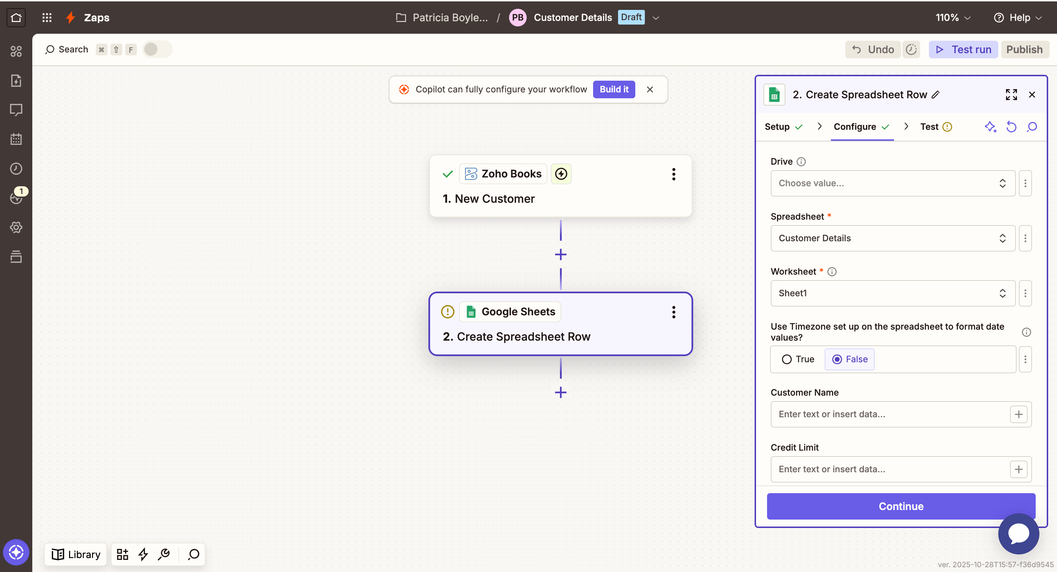
Task: Click the notes comment icon in left sidebar
Action: pos(16,110)
